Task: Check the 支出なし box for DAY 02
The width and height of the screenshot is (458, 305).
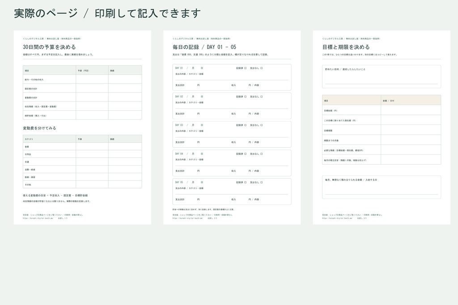Action: pyautogui.click(x=261, y=97)
